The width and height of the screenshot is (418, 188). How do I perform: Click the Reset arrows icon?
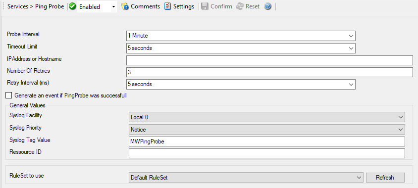240,6
